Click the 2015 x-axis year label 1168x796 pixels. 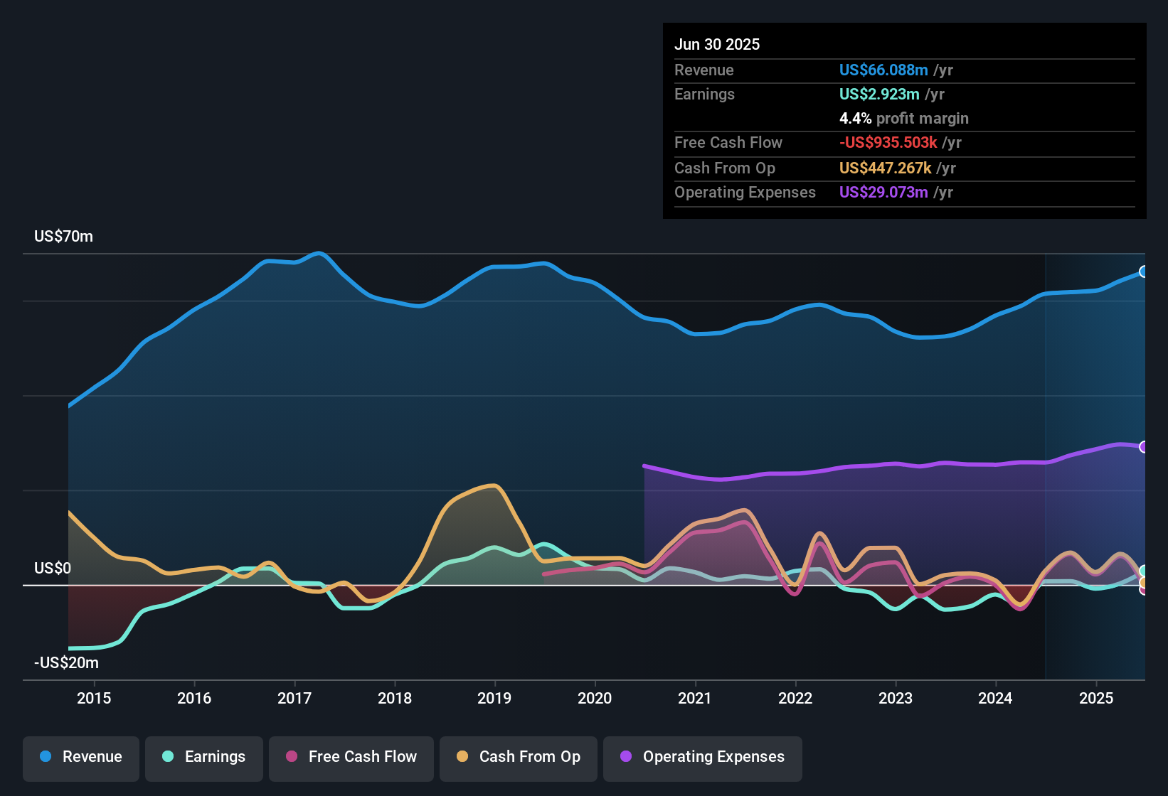click(94, 698)
